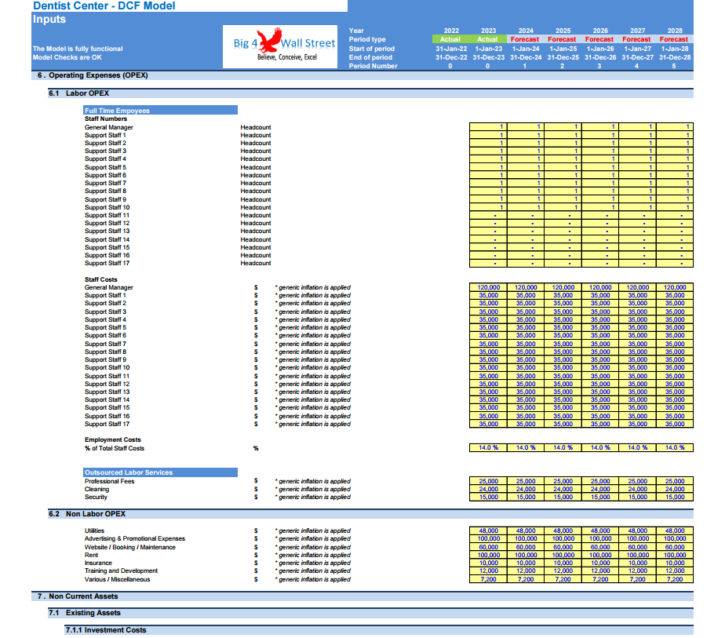The width and height of the screenshot is (725, 638).
Task: Select the 2028 year header cell
Action: [x=675, y=31]
